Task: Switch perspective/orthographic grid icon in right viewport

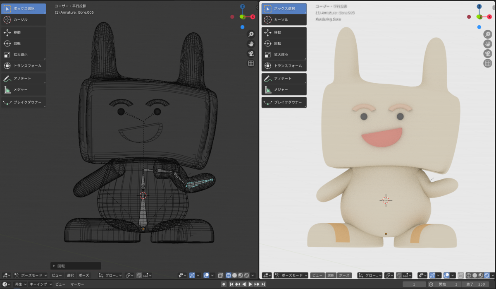Action: (x=488, y=63)
